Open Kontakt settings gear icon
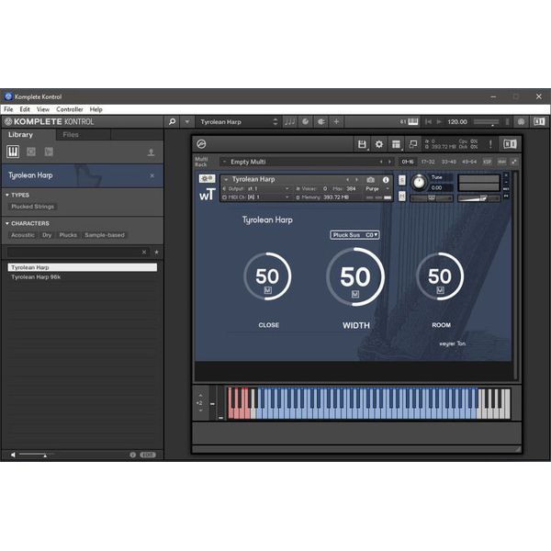551x551 pixels. (x=378, y=144)
